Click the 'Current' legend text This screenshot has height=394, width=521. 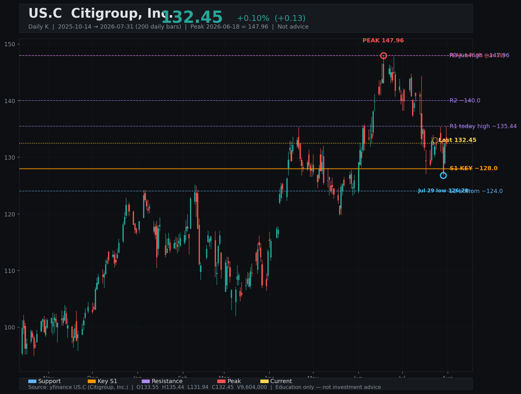pos(281,381)
